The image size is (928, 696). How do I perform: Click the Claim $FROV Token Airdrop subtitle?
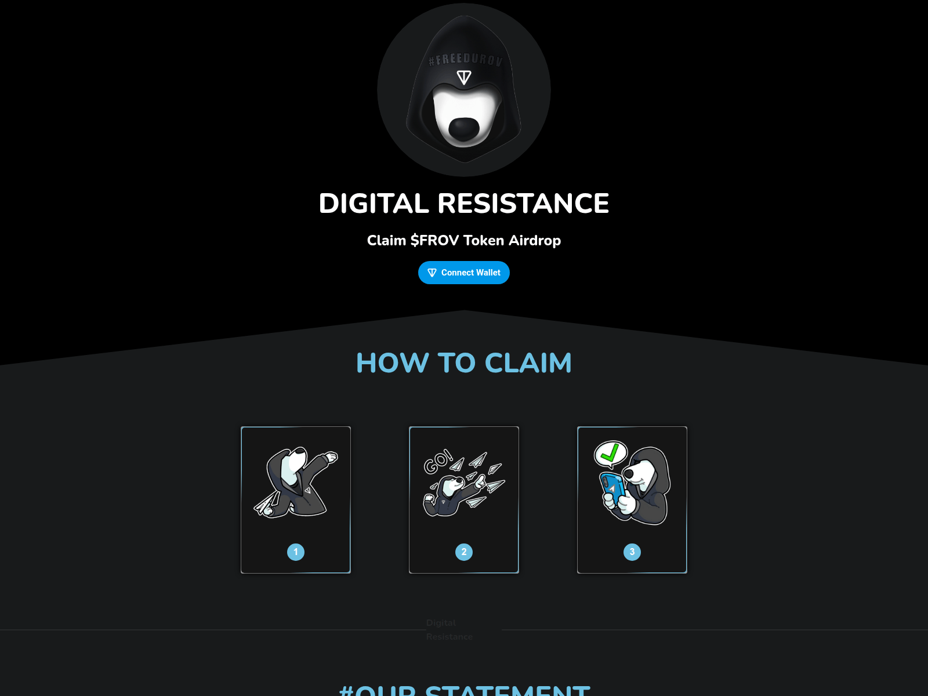[464, 240]
